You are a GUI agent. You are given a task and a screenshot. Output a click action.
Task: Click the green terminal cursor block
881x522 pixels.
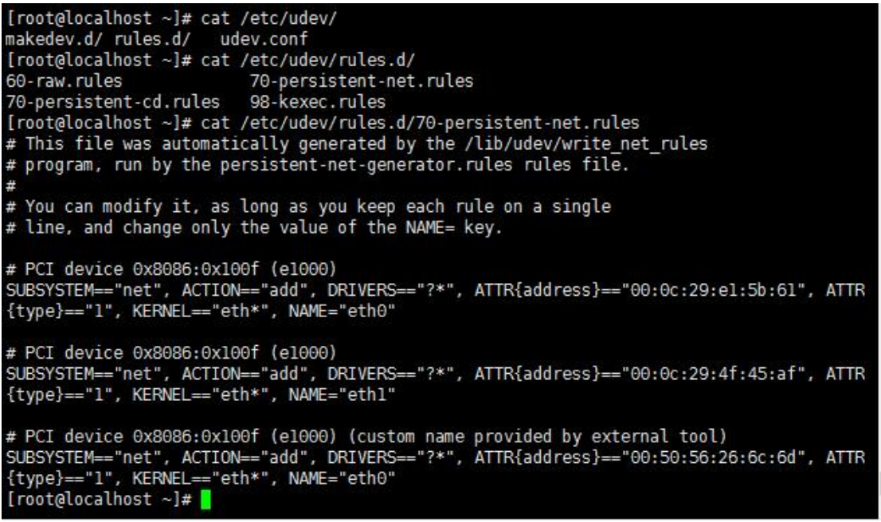coord(206,500)
